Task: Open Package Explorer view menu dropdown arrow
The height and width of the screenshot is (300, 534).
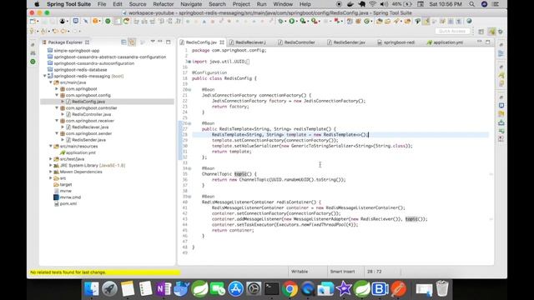Action: point(153,42)
